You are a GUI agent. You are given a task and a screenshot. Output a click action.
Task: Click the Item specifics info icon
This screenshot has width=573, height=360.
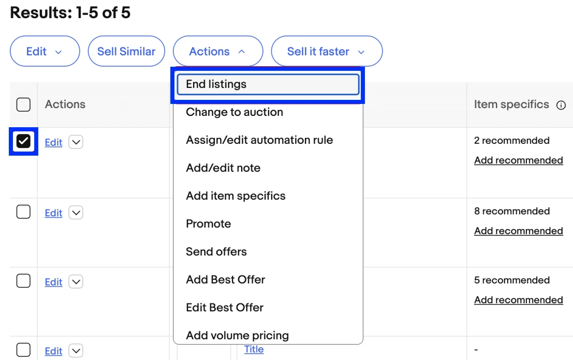[x=561, y=105]
